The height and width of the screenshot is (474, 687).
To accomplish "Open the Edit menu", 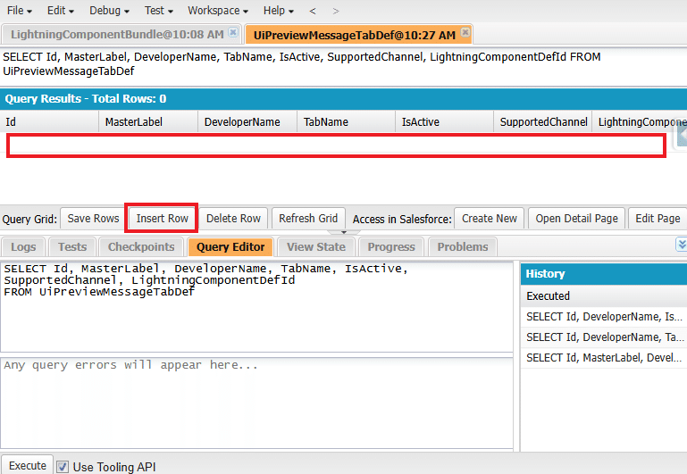I will tap(61, 11).
